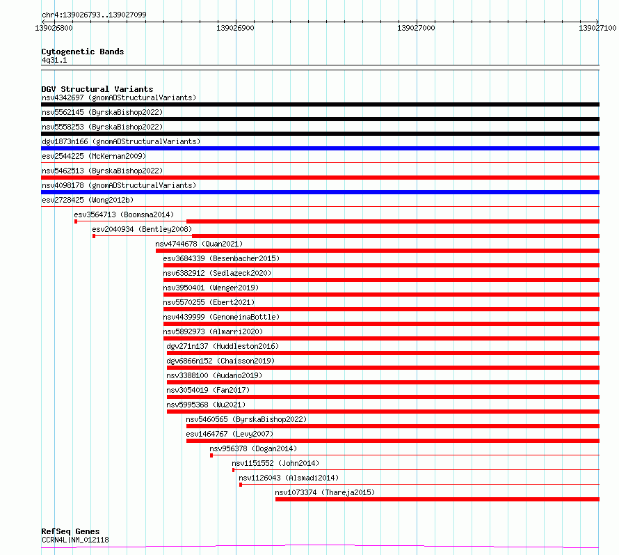This screenshot has width=619, height=555.
Task: Click esv3564713 (Boomsma2014) label
Action: pos(124,214)
